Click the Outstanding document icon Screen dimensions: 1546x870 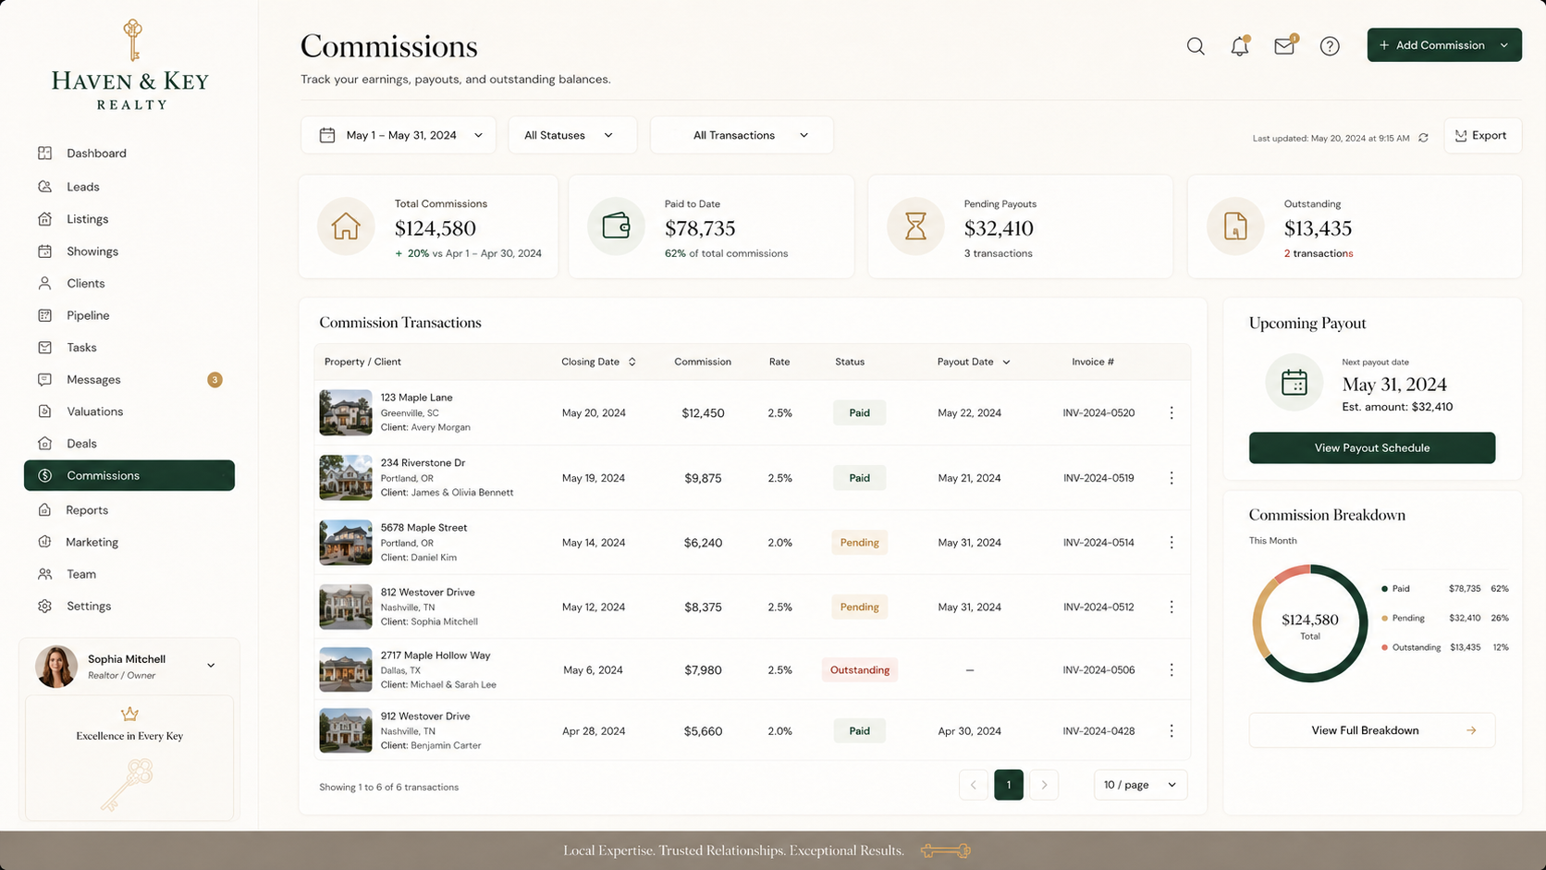pos(1235,227)
